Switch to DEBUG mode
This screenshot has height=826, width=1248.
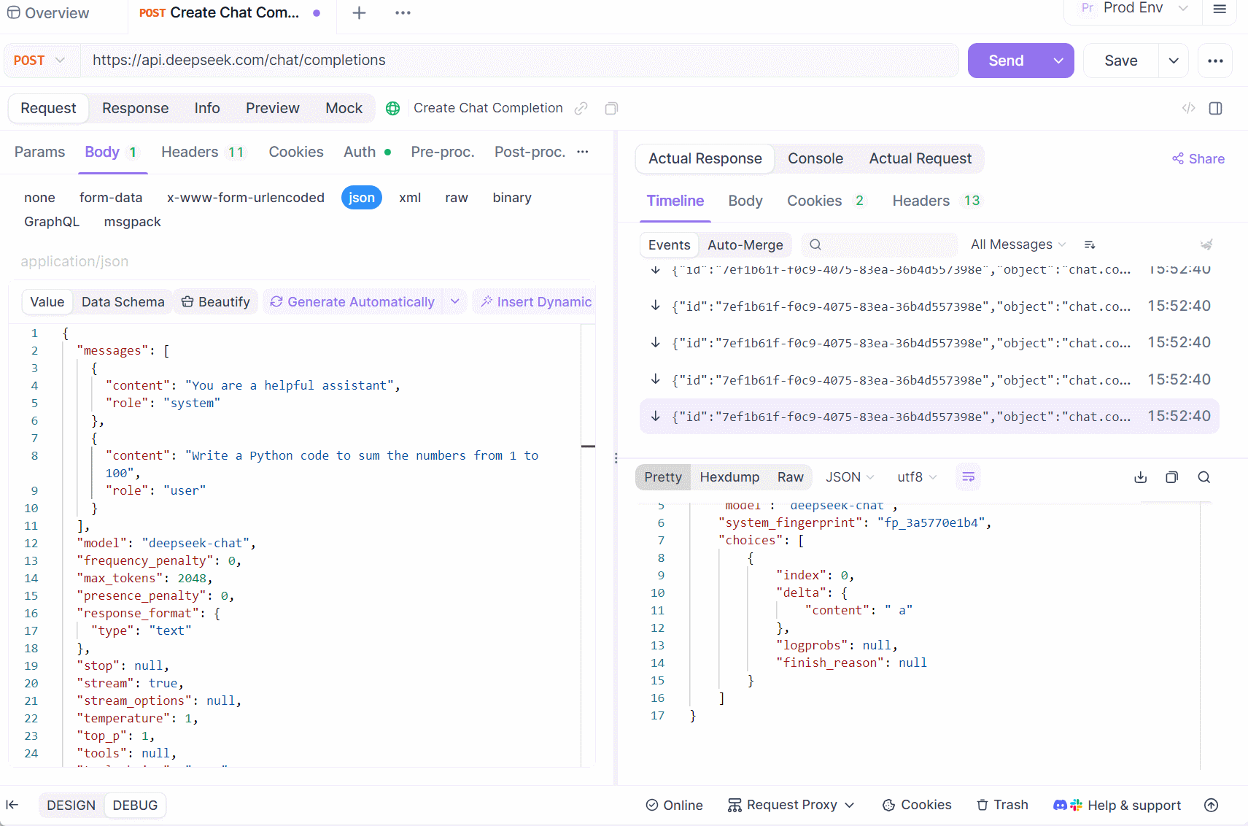tap(135, 805)
